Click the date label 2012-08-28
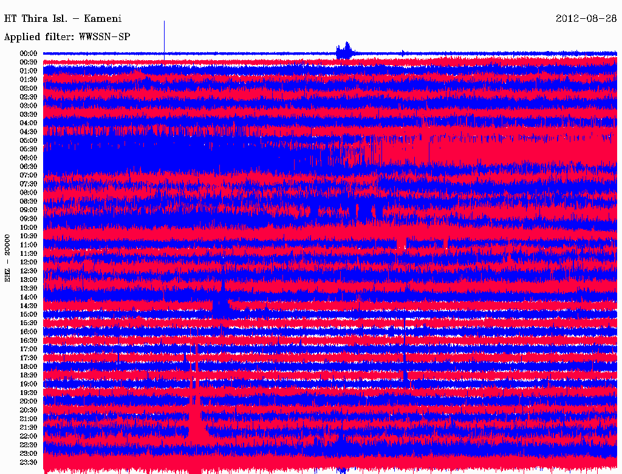The height and width of the screenshot is (474, 622). (586, 19)
